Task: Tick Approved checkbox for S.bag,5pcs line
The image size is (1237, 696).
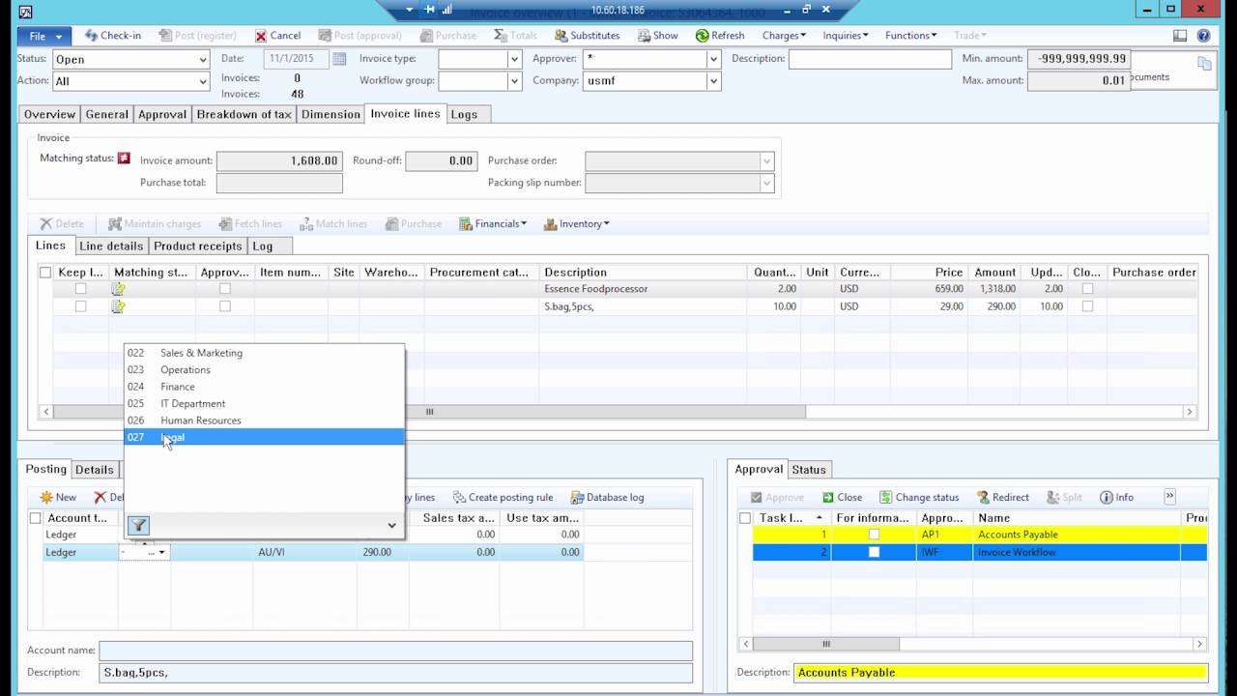Action: [x=225, y=306]
